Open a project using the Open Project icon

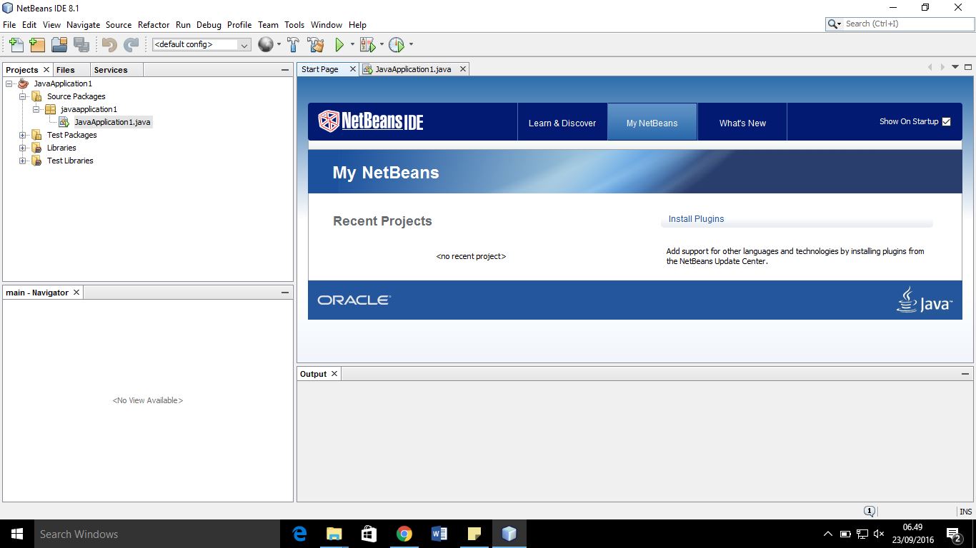coord(59,44)
